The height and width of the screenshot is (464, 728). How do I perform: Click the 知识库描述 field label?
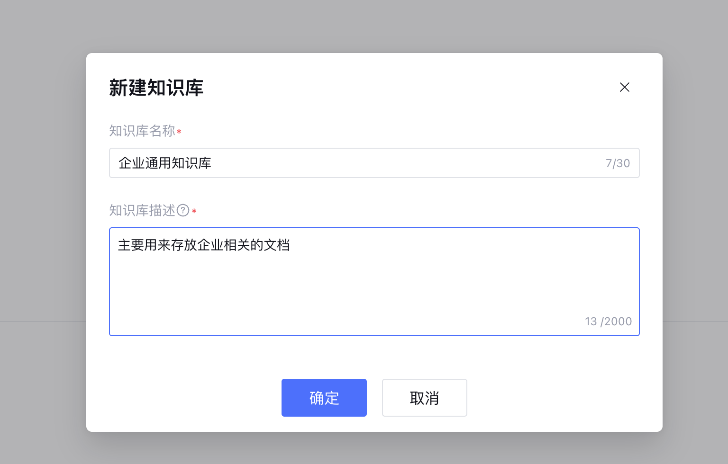pos(142,211)
